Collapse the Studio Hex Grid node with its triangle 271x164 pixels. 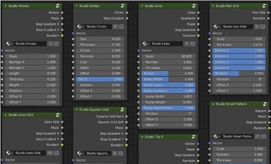pos(213,6)
